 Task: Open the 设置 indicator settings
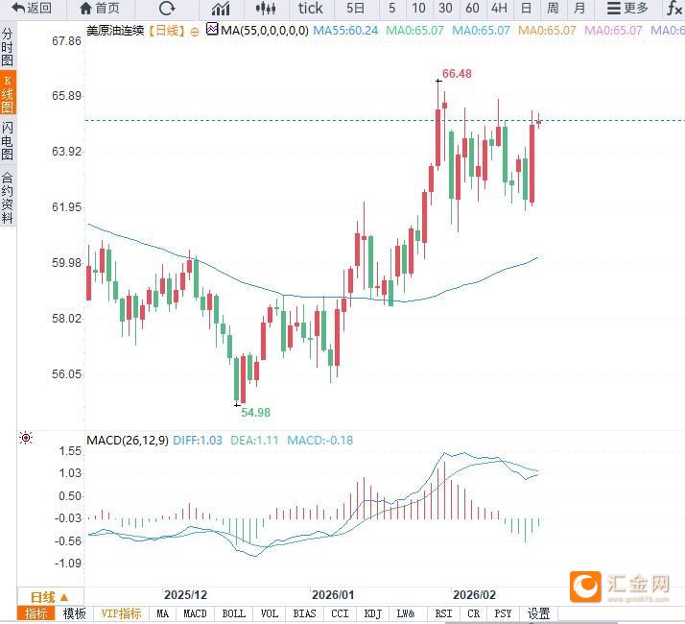tap(538, 614)
